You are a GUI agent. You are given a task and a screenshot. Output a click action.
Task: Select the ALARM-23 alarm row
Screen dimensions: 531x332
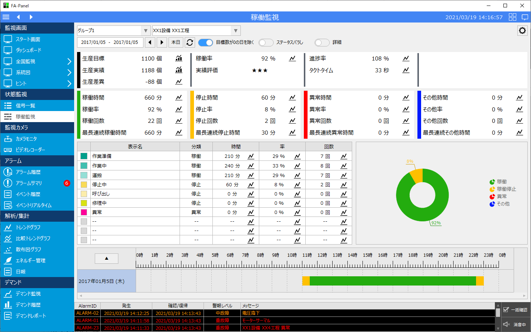(284, 328)
